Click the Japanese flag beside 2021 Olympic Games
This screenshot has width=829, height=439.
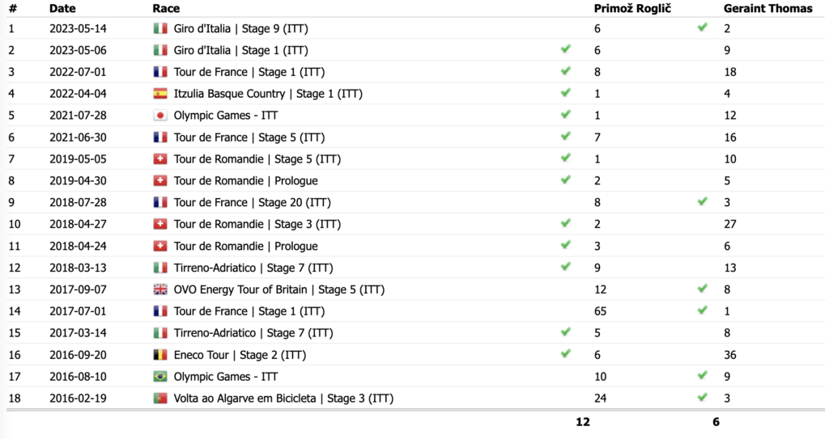160,116
